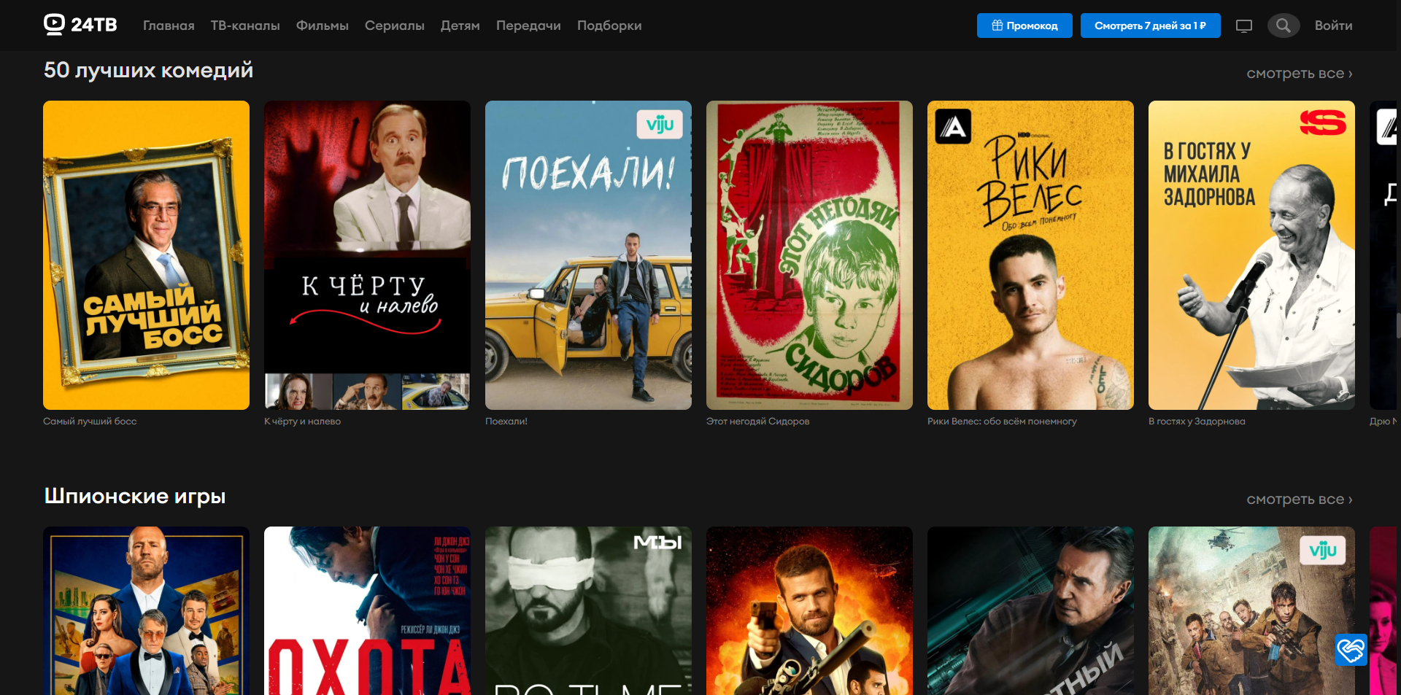Click the 24ТВ logo icon

(x=53, y=24)
